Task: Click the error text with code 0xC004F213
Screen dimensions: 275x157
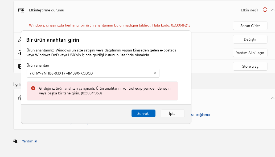Action: point(110,25)
